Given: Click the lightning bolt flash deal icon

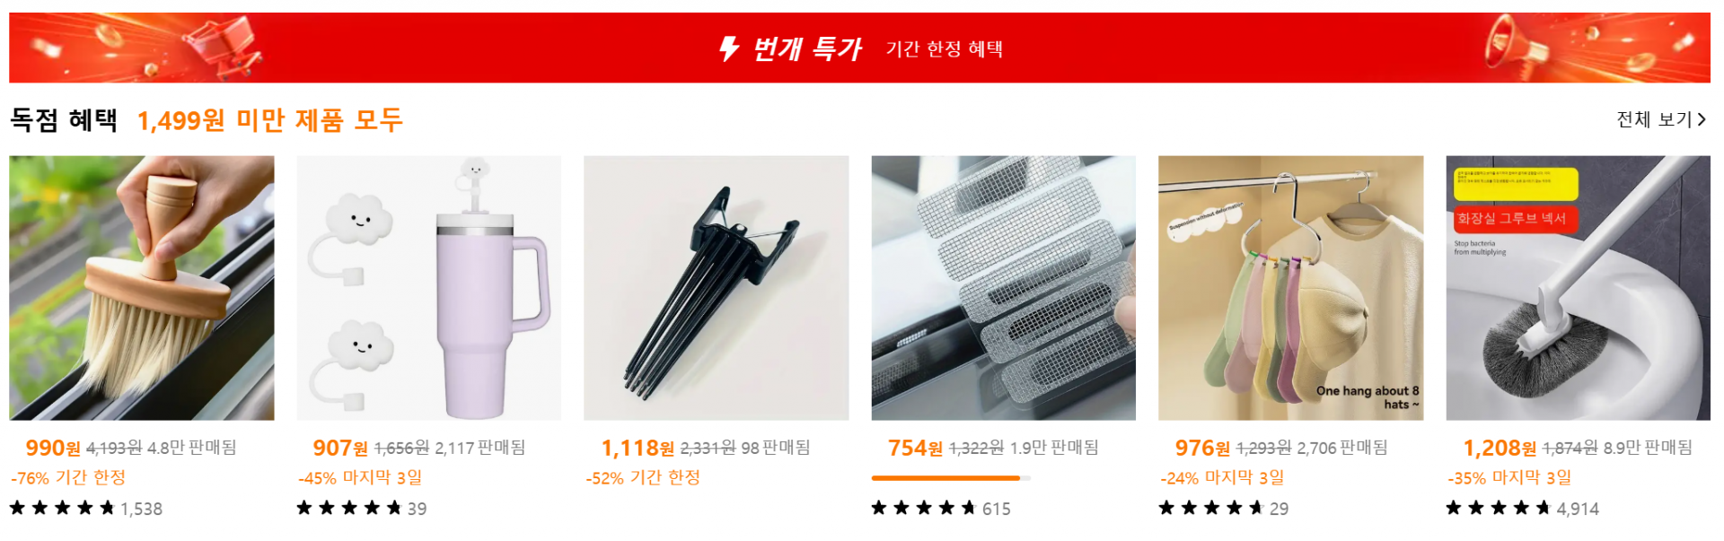Looking at the screenshot, I should pyautogui.click(x=729, y=48).
